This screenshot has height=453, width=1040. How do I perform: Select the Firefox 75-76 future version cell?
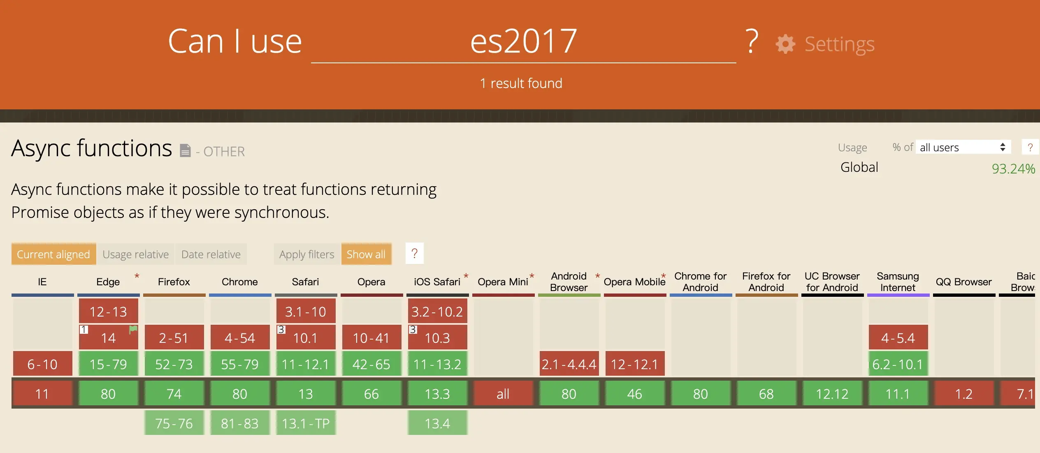click(174, 423)
